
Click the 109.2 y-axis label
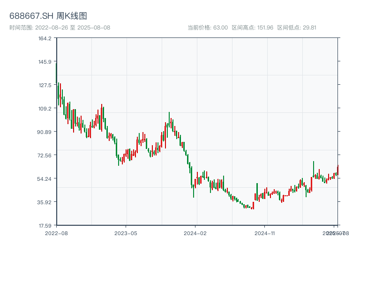click(x=45, y=109)
